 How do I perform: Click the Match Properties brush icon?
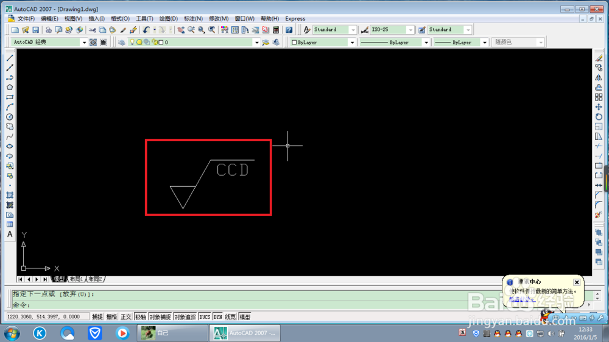(x=123, y=30)
